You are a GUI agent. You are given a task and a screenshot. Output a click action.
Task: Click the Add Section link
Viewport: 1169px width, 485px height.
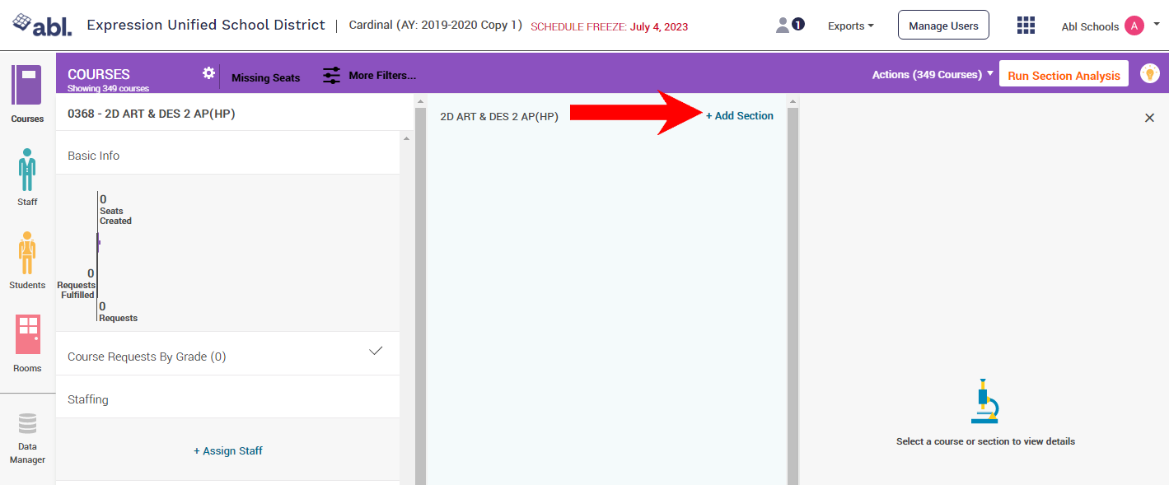[740, 116]
